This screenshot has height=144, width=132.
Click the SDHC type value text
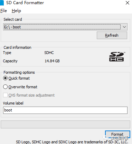[x=49, y=53]
